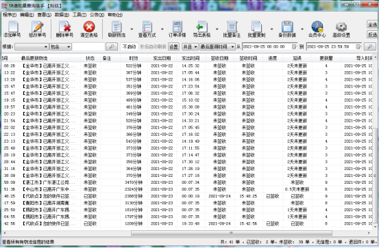The height and width of the screenshot is (248, 379).
Task: Click the horizontal scrollbar thumb
Action: click(x=232, y=233)
